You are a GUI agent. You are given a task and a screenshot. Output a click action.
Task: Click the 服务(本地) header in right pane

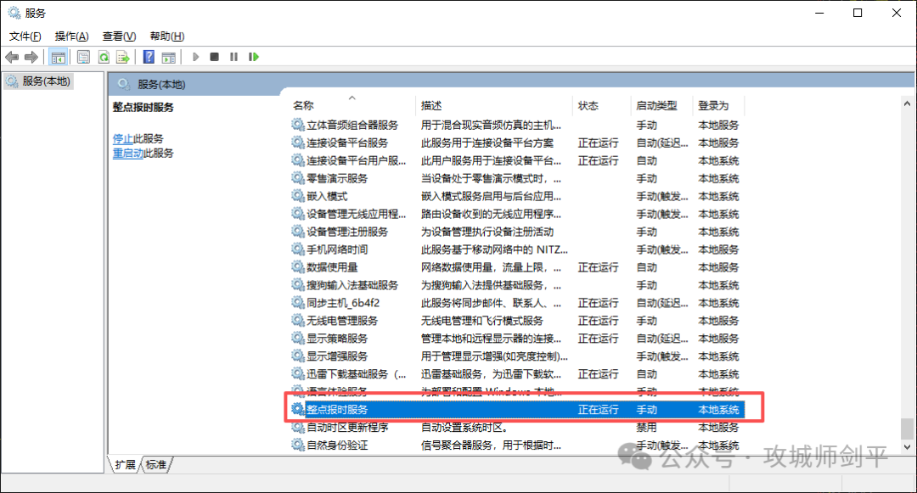pyautogui.click(x=161, y=84)
